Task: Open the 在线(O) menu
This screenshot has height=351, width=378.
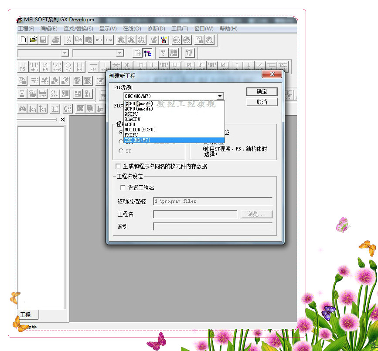Action: 132,29
